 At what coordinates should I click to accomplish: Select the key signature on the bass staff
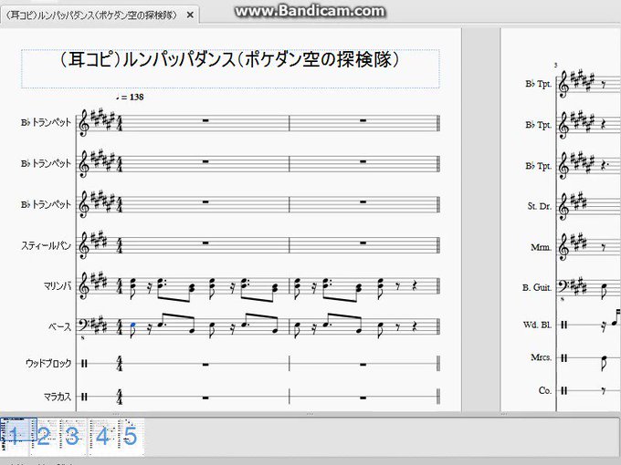tap(99, 325)
